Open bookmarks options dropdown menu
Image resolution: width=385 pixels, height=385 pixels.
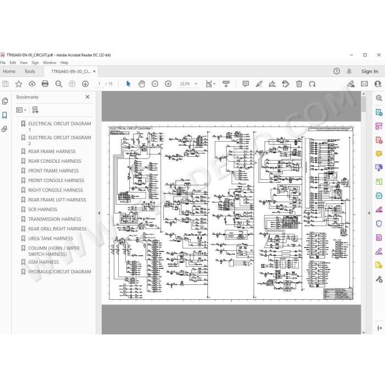[x=21, y=110]
